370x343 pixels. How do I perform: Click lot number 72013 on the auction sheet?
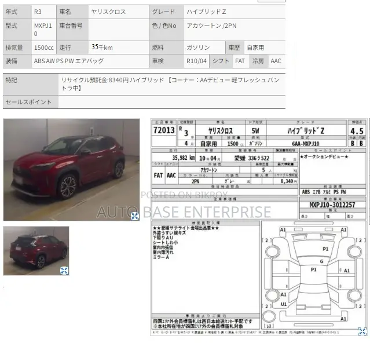(x=164, y=130)
